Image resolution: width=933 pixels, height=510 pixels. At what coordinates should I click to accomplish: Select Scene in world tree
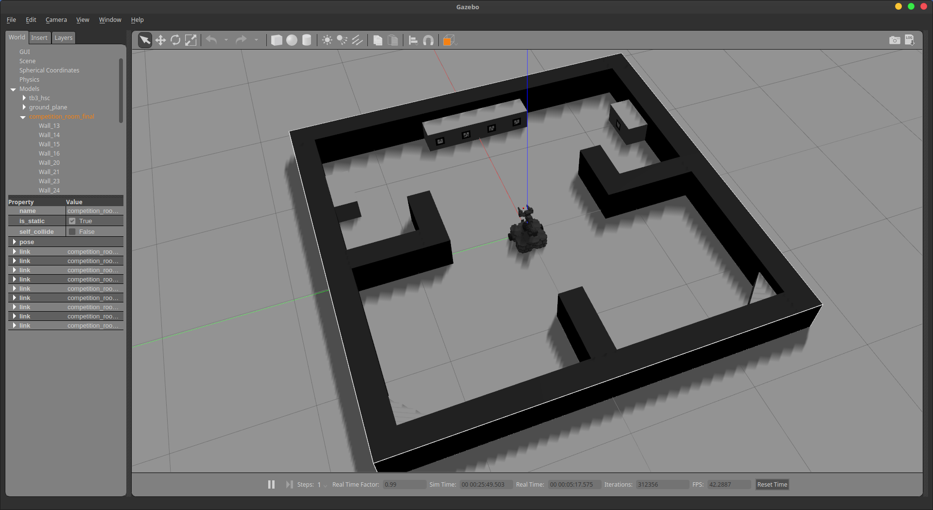[x=27, y=61]
